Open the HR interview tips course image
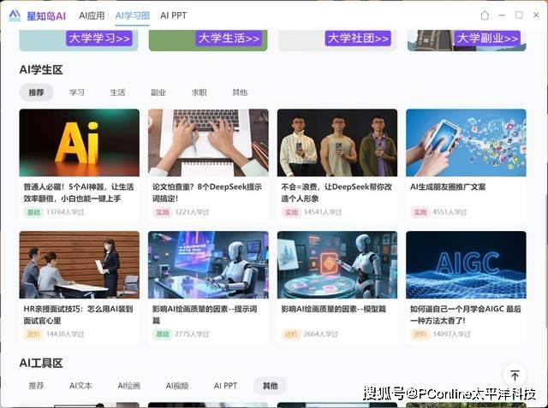The width and height of the screenshot is (548, 408). [79, 264]
